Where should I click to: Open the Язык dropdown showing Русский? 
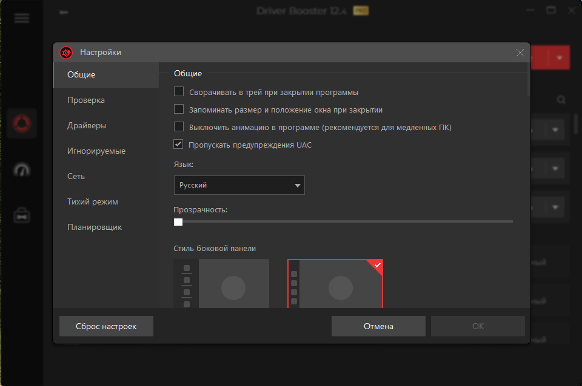coord(239,185)
